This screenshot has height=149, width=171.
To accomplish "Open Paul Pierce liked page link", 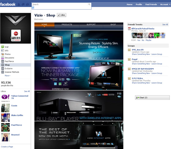I will (x=16, y=125).
